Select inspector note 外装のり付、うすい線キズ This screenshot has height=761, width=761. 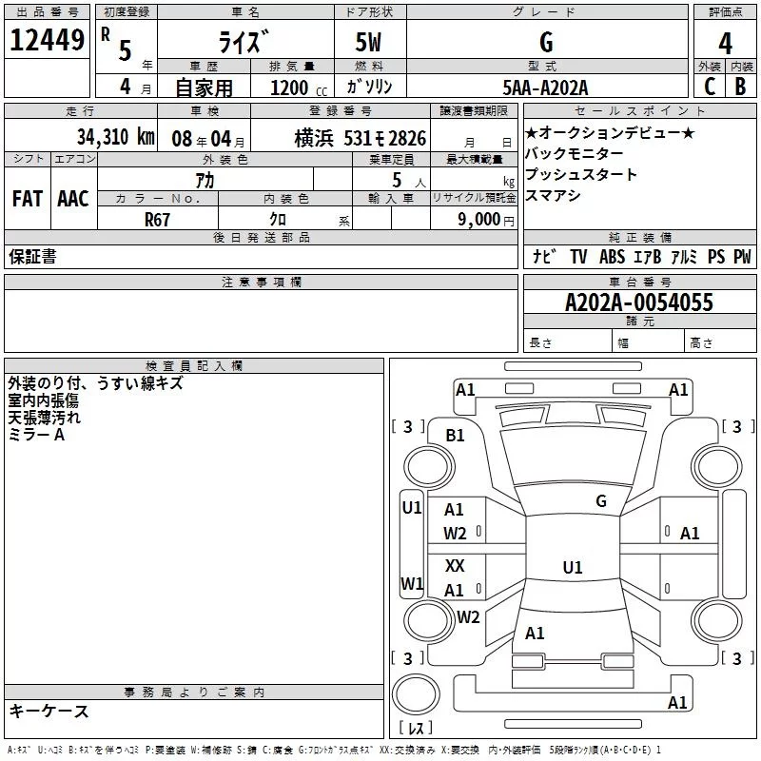[96, 383]
